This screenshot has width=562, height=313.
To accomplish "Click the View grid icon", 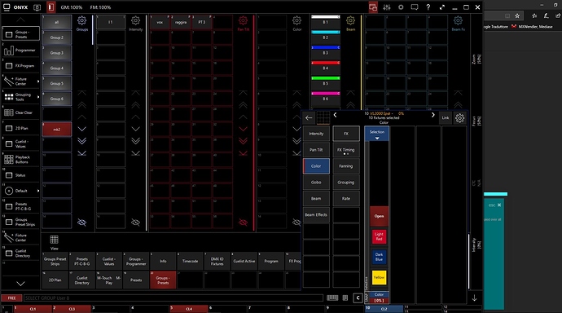I will (54, 240).
